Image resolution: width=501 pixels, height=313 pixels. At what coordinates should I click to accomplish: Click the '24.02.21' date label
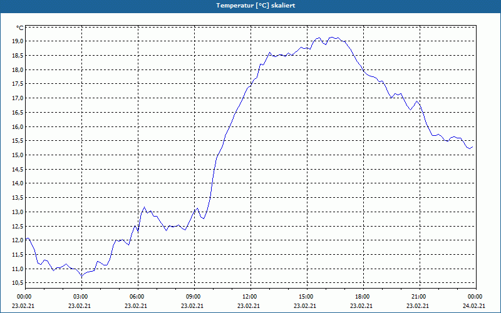coord(474,306)
